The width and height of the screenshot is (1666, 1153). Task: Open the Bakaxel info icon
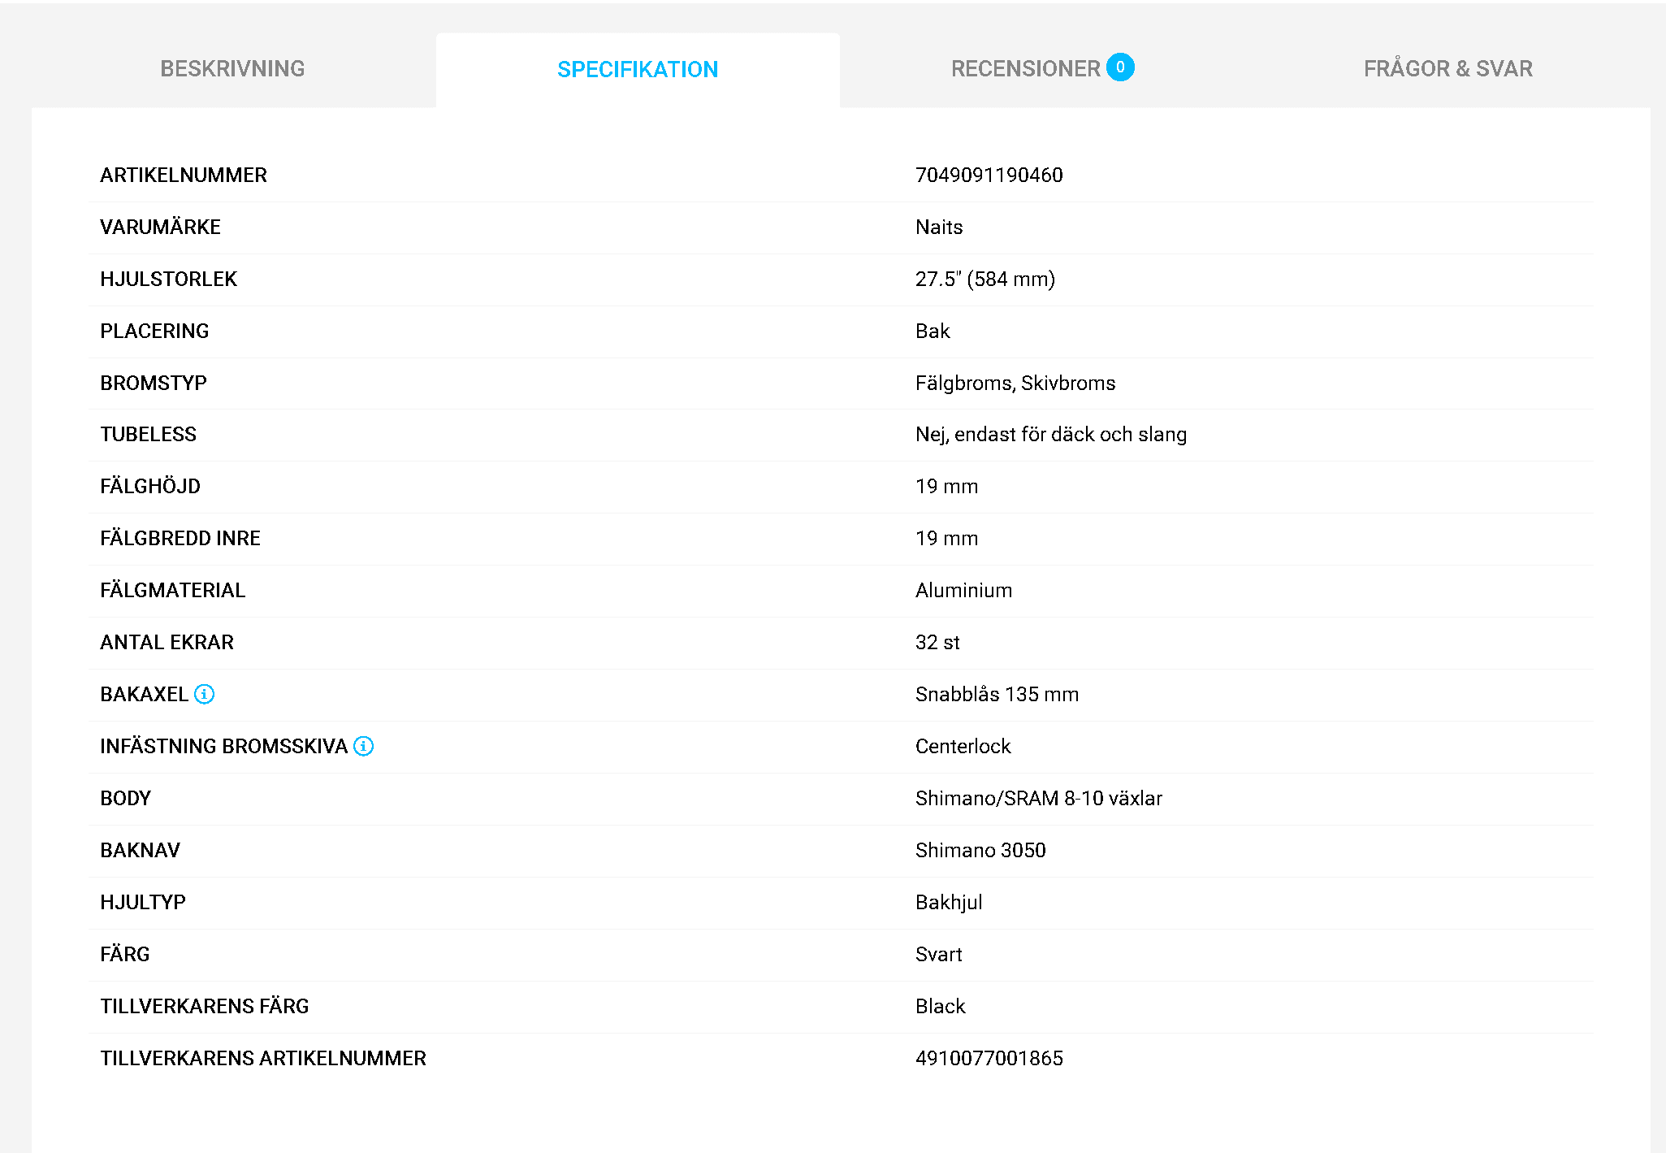[x=205, y=694]
